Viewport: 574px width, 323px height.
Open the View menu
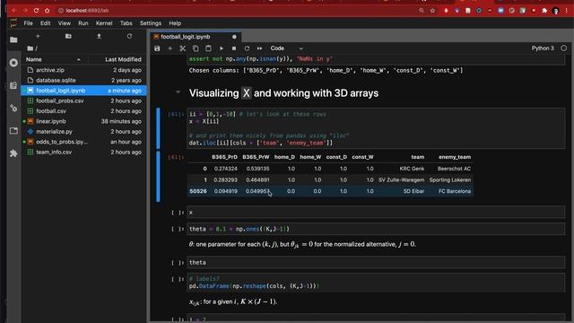(x=64, y=23)
